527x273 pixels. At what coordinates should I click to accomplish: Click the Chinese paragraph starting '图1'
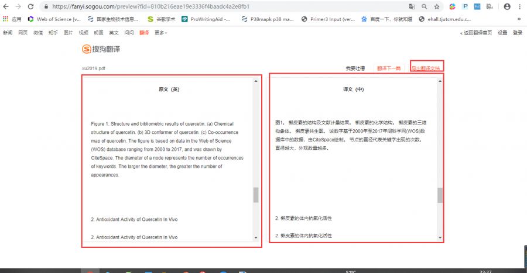[x=351, y=135]
